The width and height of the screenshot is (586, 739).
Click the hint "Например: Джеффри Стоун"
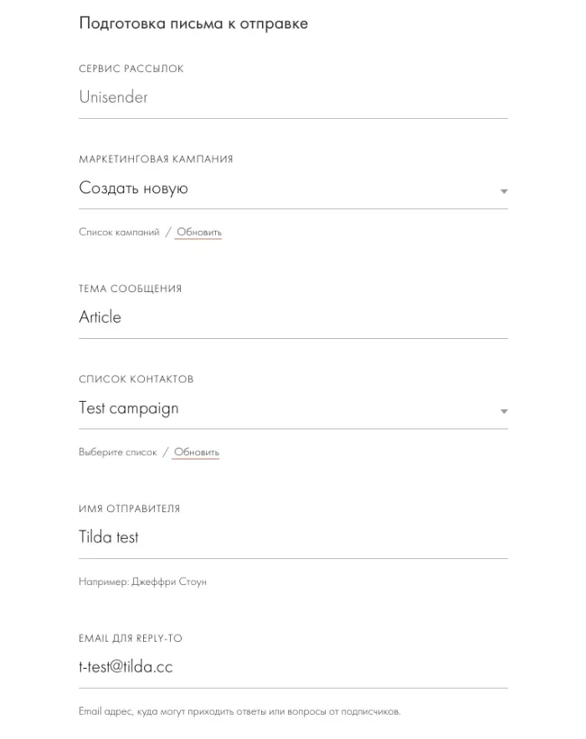click(142, 581)
